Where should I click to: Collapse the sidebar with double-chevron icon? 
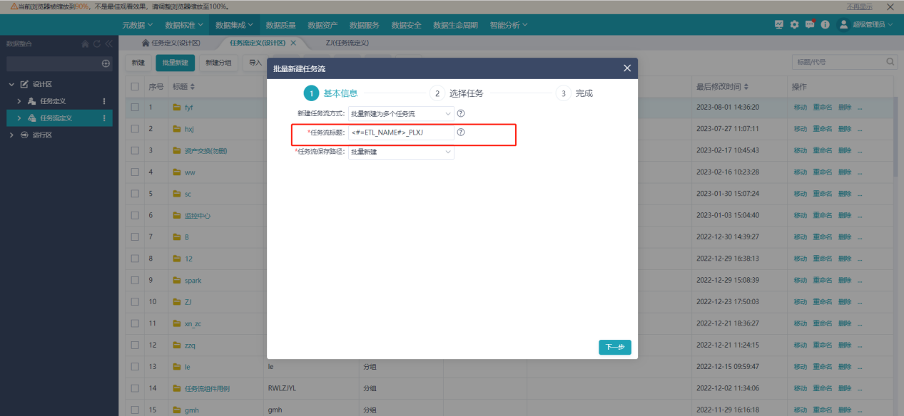click(x=108, y=43)
